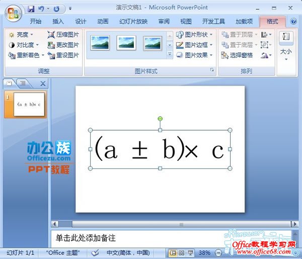
Task: Switch to Slide Sorter view
Action: [x=181, y=253]
